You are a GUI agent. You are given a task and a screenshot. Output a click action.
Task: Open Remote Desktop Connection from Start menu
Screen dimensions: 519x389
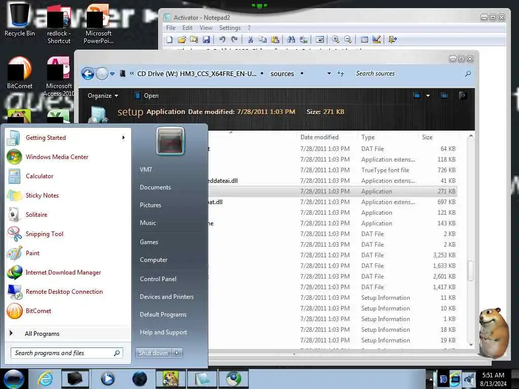tap(68, 291)
